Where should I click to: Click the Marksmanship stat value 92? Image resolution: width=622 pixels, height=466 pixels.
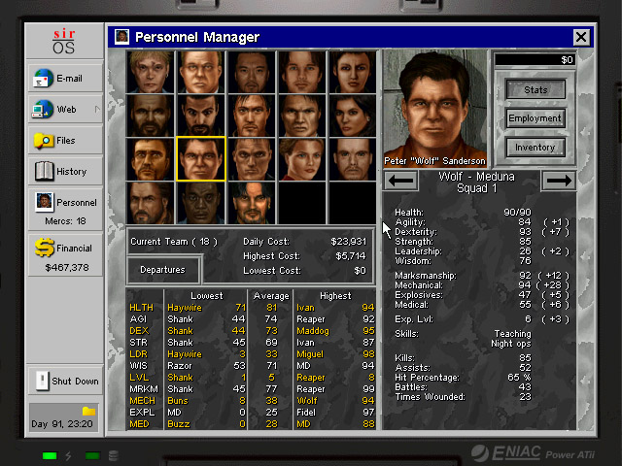(525, 276)
